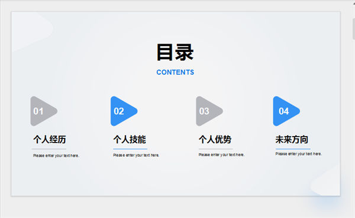The image size is (355, 218).
Task: Click placeholder text under 个人优势
Action: coord(221,154)
